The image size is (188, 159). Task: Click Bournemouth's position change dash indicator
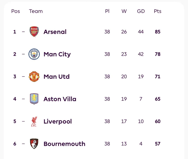23,144
